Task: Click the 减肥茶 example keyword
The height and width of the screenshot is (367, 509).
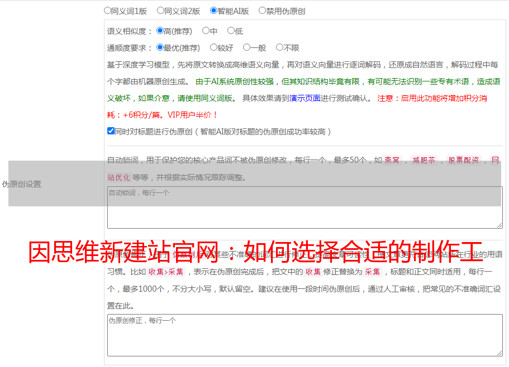Action: 424,160
